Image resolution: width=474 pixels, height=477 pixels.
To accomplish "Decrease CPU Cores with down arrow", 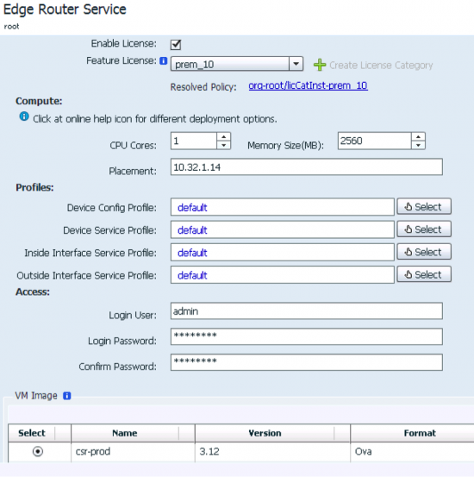I will [x=224, y=145].
